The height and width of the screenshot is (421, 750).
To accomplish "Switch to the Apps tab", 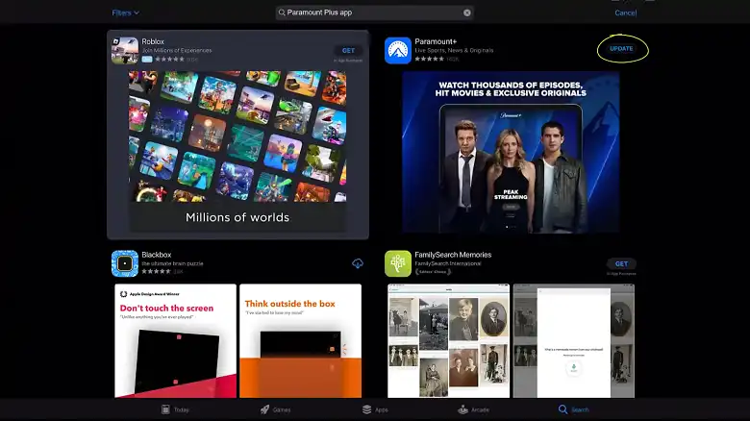I will click(x=375, y=409).
